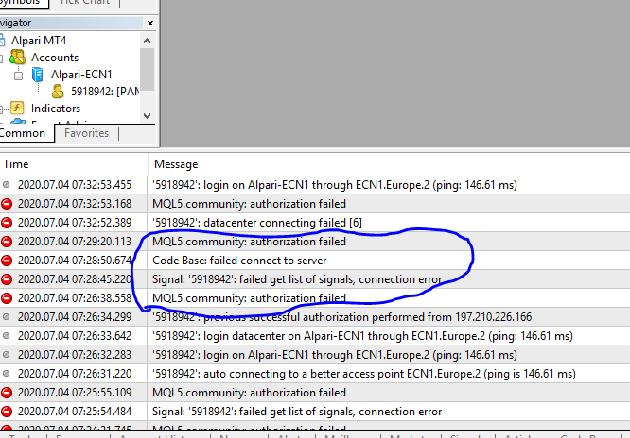Click timestamp 2020.07.04 07:32:53.168
Viewport: 630px width, 438px height.
[75, 204]
